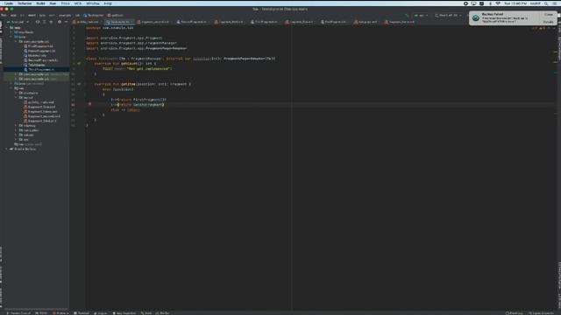Click the notification app icon
The height and width of the screenshot is (315, 561).
coord(475,17)
